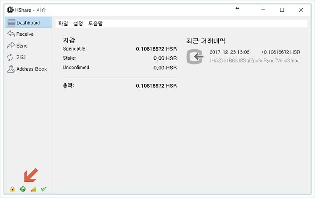Click the green staking status icon
Screen dimensions: 315x198
pyautogui.click(x=23, y=189)
